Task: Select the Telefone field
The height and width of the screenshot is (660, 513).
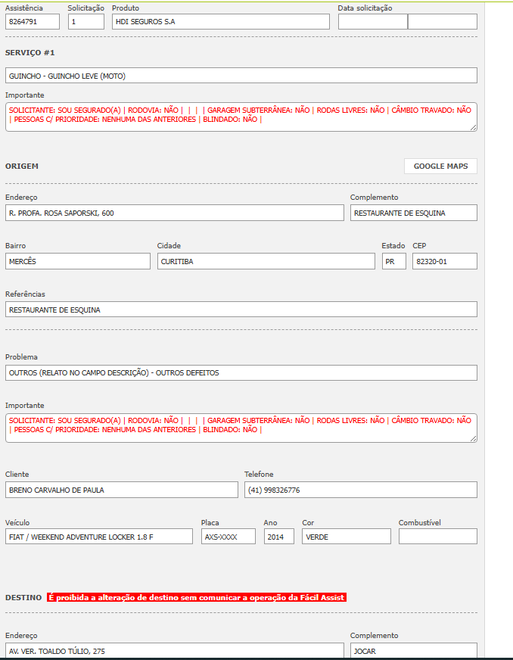Action: pos(360,490)
